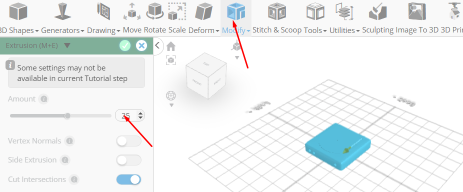
Task: Reset view with the Home icon
Action: coord(171,46)
